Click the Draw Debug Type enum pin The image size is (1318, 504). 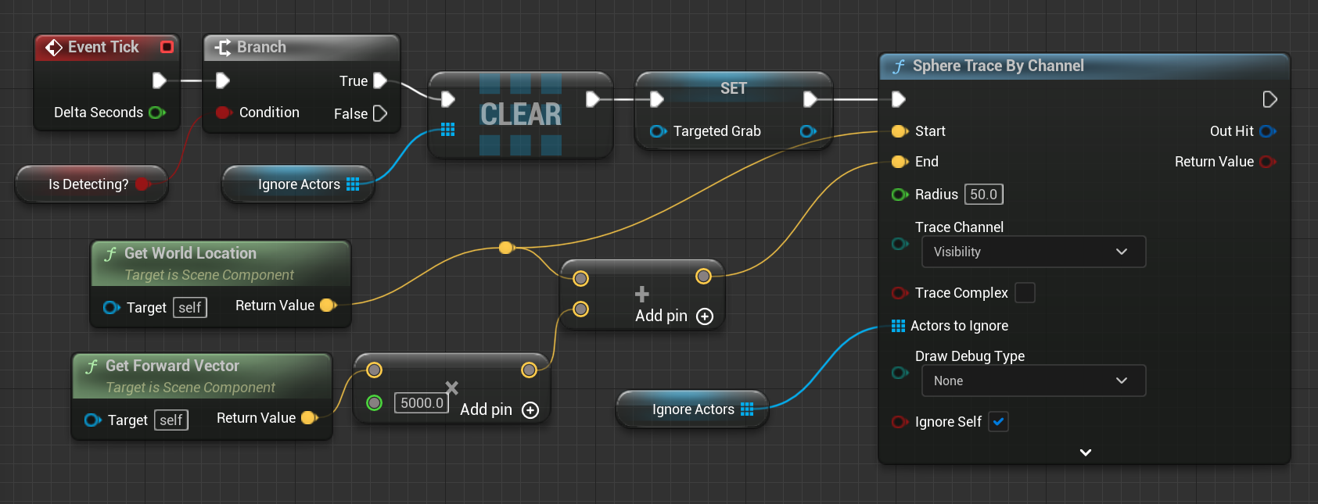click(x=900, y=373)
